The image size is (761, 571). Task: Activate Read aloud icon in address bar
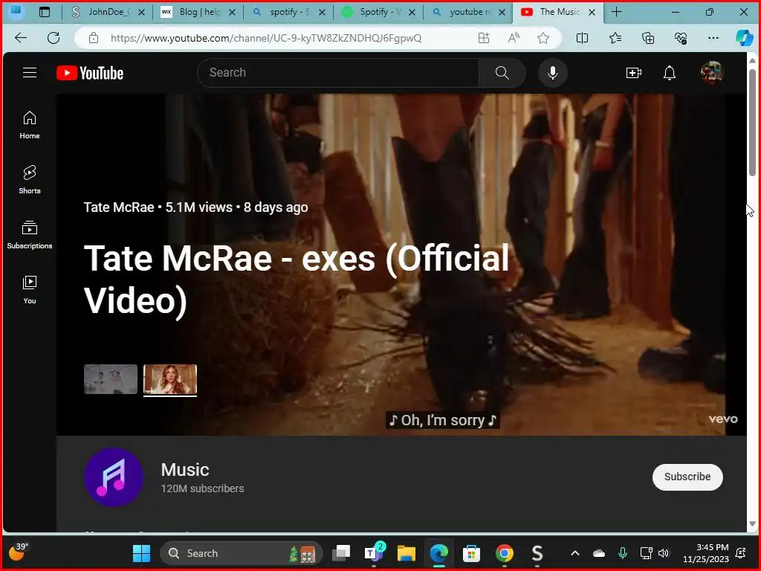[x=514, y=38]
